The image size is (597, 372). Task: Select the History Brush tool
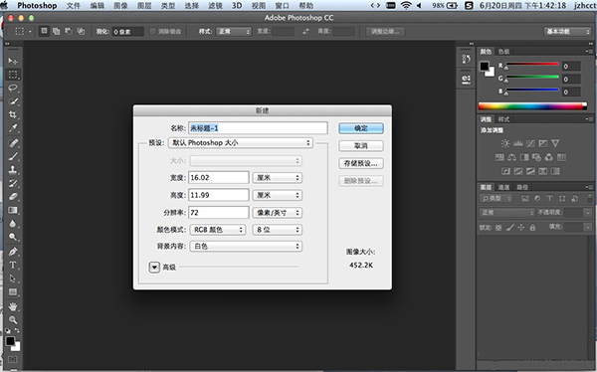(13, 183)
